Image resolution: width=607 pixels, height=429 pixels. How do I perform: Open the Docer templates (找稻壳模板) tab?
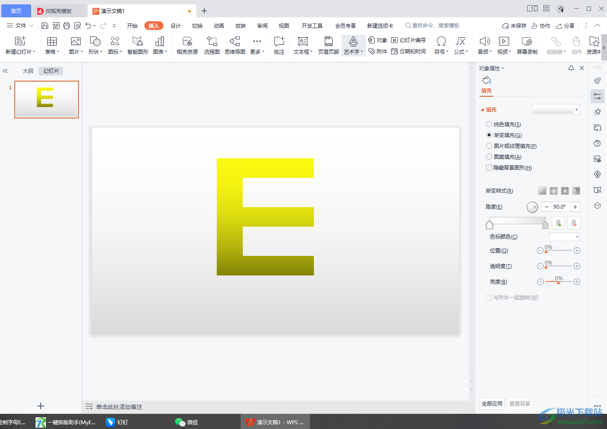[x=59, y=11]
